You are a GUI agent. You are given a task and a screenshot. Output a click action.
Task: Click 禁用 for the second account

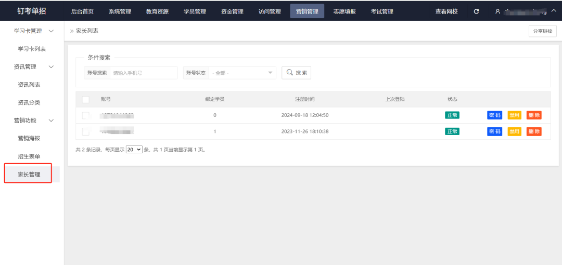514,131
